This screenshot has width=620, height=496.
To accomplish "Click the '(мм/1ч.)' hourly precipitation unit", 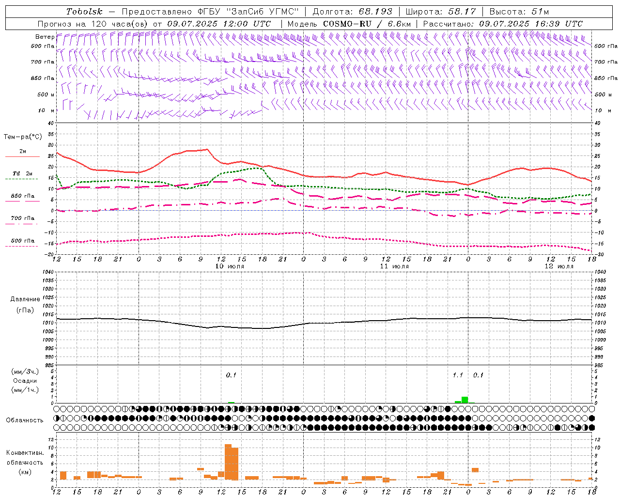I will coord(26,390).
